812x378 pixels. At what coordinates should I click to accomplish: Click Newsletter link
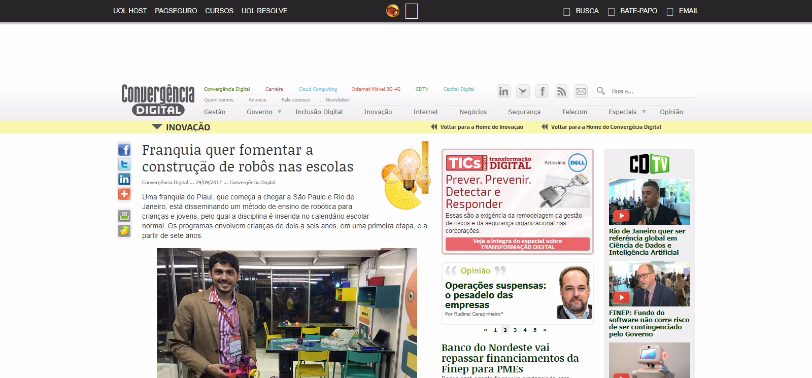click(337, 100)
